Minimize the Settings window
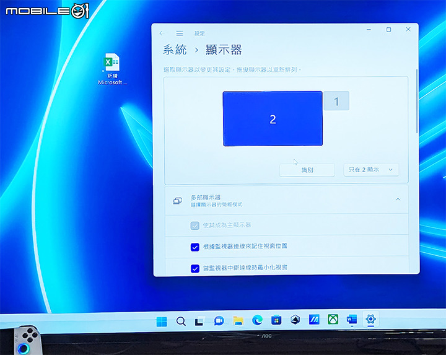 pos(369,30)
